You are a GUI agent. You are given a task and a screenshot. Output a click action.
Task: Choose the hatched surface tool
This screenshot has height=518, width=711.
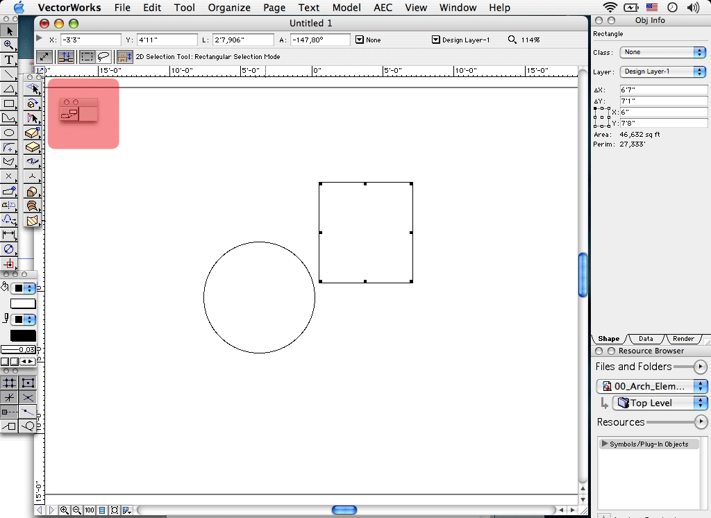click(x=32, y=220)
